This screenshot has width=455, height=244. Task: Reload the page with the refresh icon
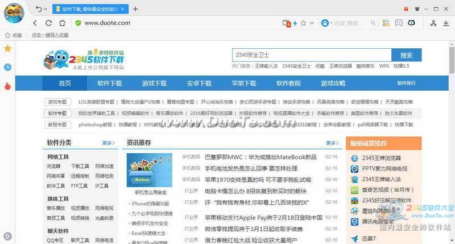coord(48,23)
